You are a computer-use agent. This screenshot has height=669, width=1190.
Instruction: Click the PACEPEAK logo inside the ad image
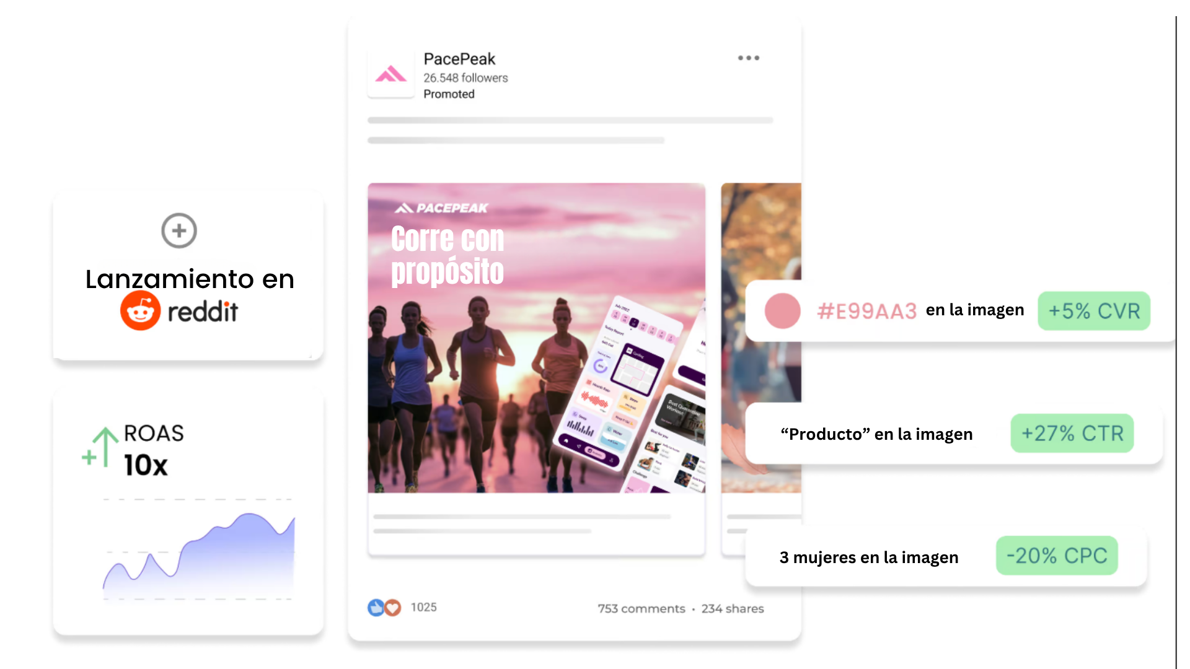(441, 208)
